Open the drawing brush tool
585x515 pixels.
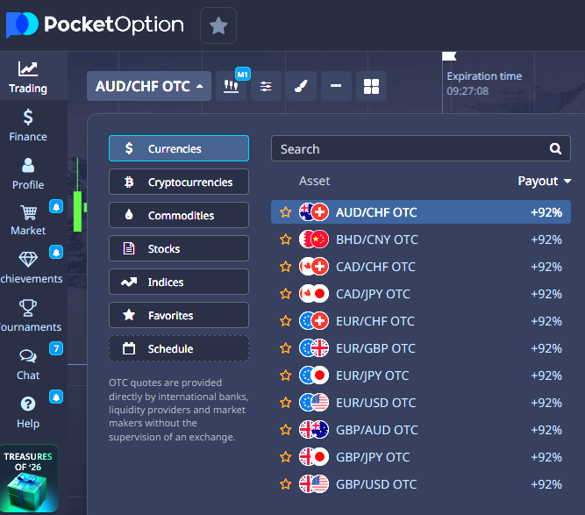(x=301, y=86)
